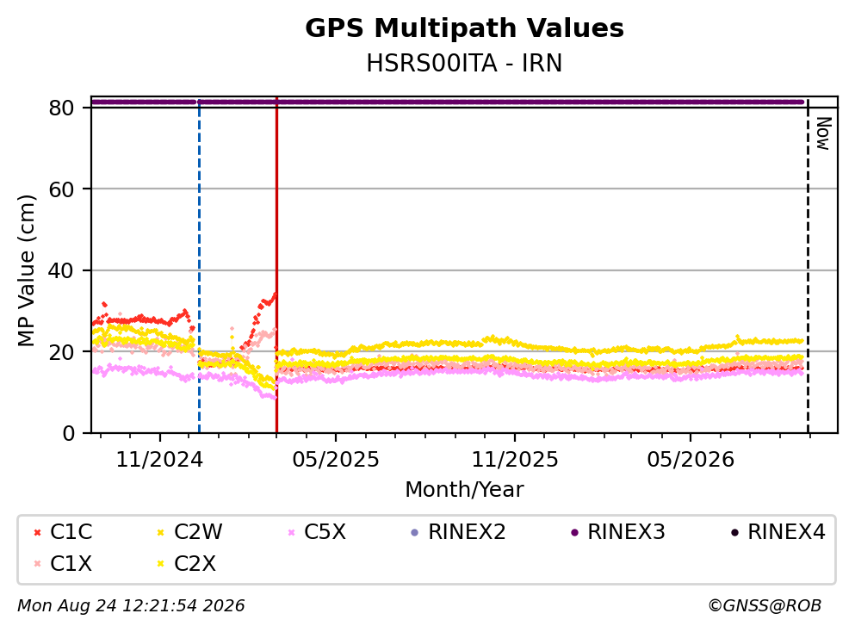Click the C1X pink legend marker
The image size is (855, 632).
point(37,564)
